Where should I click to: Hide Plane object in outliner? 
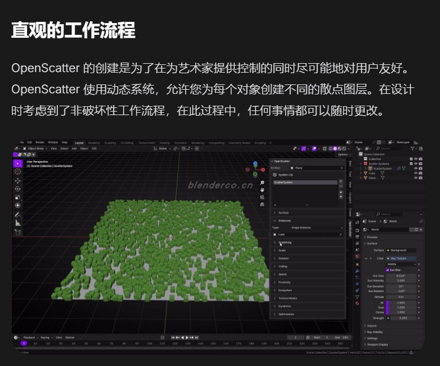(416, 178)
